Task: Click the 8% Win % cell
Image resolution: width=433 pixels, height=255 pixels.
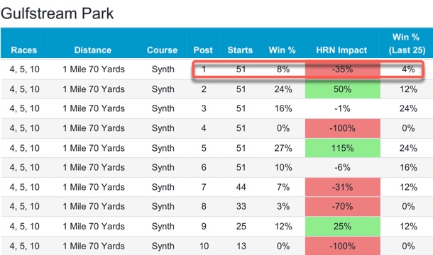Action: click(x=283, y=69)
